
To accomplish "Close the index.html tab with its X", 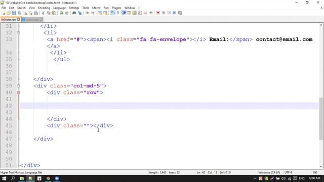I will point(19,20).
